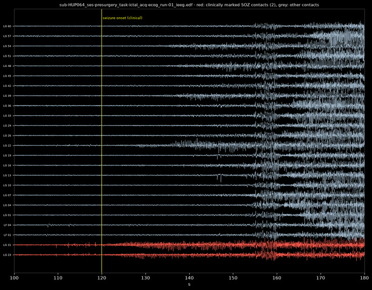Click the 170 time axis tick label
The height and width of the screenshot is (290, 372).
pos(320,277)
